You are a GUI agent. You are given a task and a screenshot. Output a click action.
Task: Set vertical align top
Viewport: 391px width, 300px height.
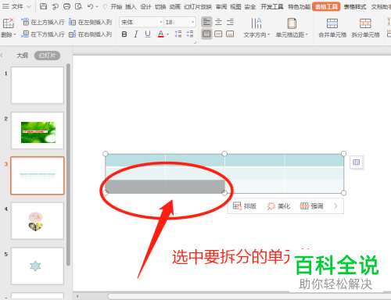click(x=206, y=34)
